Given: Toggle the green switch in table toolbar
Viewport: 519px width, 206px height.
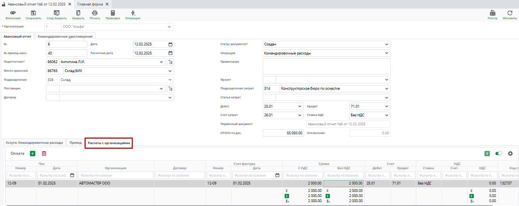Looking at the screenshot, I should coord(499,154).
